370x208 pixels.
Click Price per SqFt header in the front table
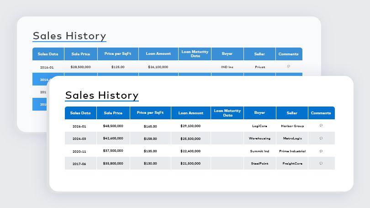[150, 113]
